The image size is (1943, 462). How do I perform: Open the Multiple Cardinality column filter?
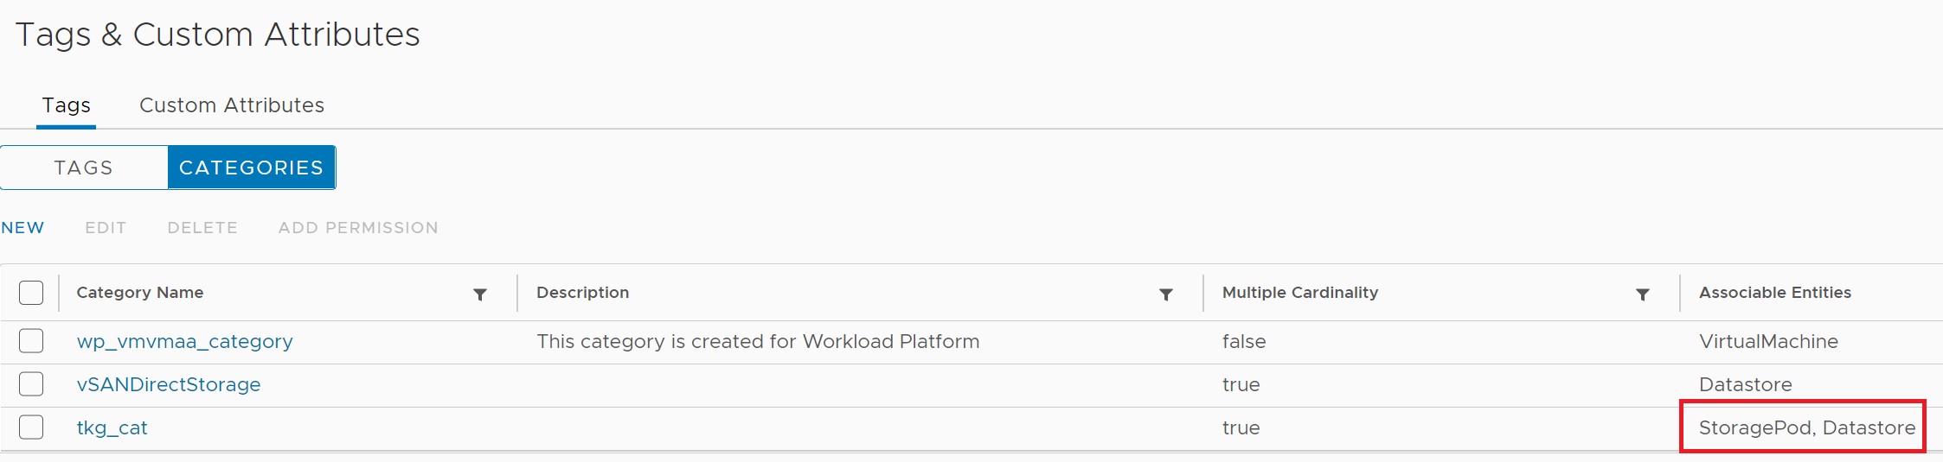tap(1643, 294)
